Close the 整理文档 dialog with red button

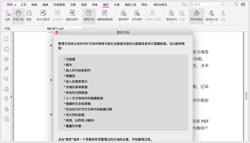57,32
